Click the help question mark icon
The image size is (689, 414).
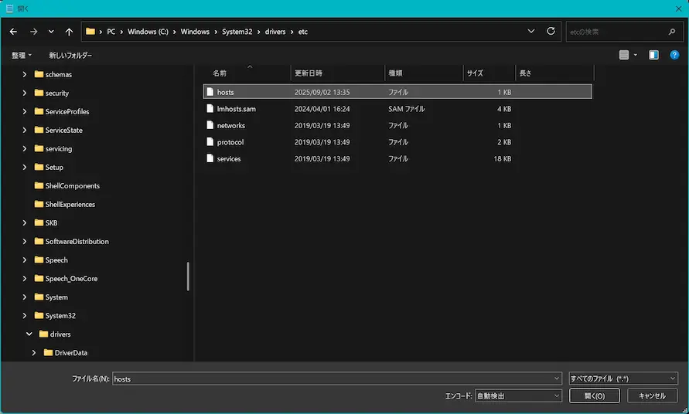tap(675, 55)
